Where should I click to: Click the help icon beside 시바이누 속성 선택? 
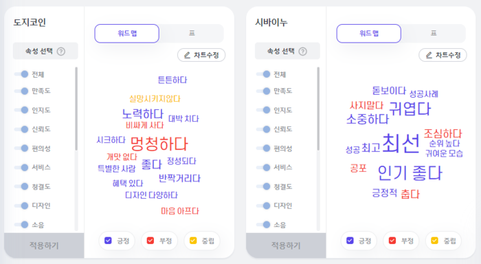[303, 52]
